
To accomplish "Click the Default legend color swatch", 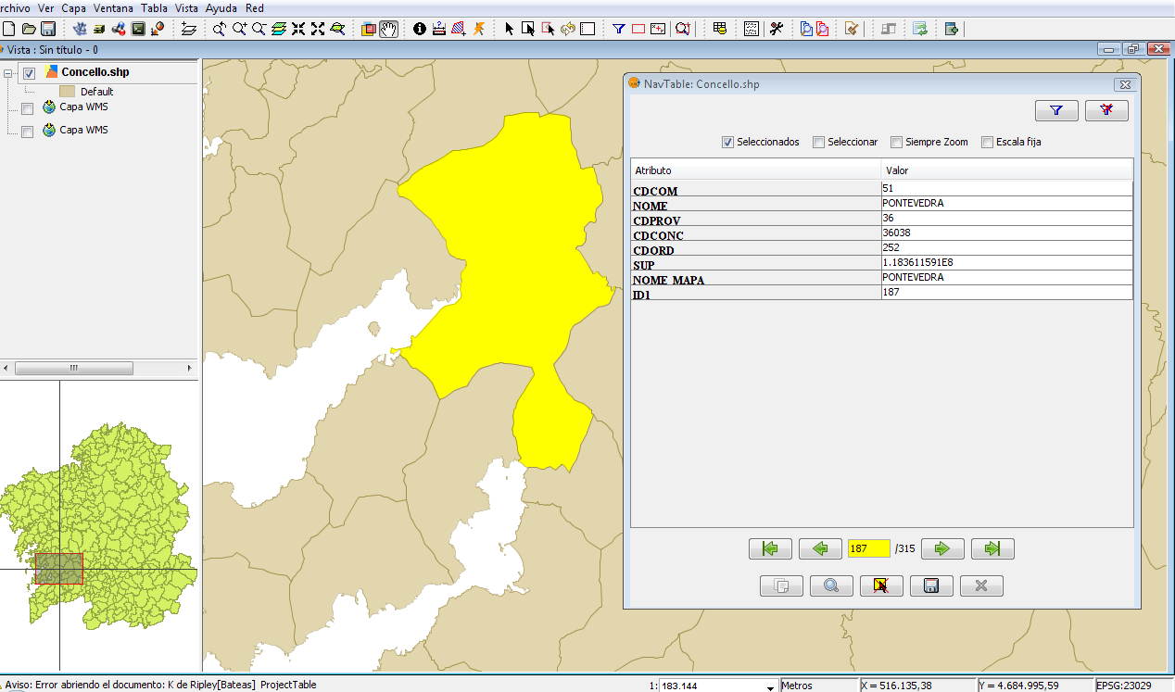I will click(x=67, y=92).
